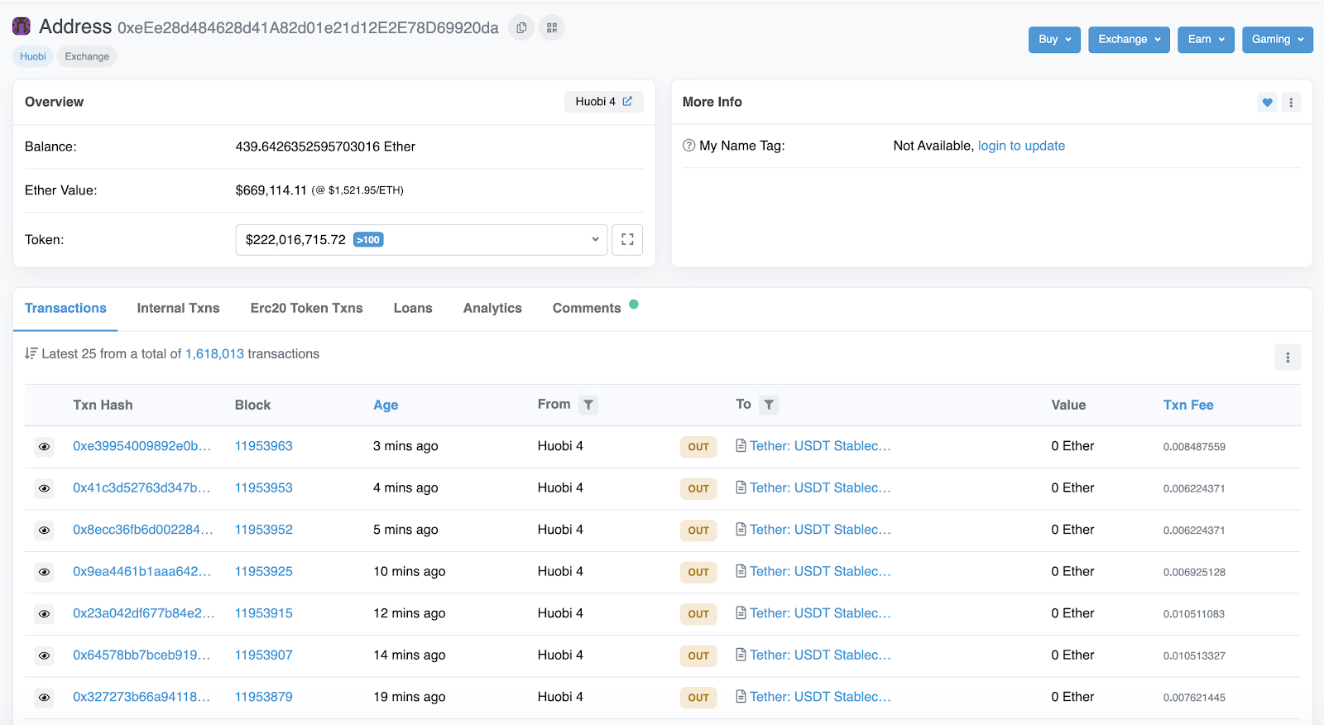The height and width of the screenshot is (725, 1324).
Task: Open the Buy dropdown
Action: click(x=1054, y=40)
